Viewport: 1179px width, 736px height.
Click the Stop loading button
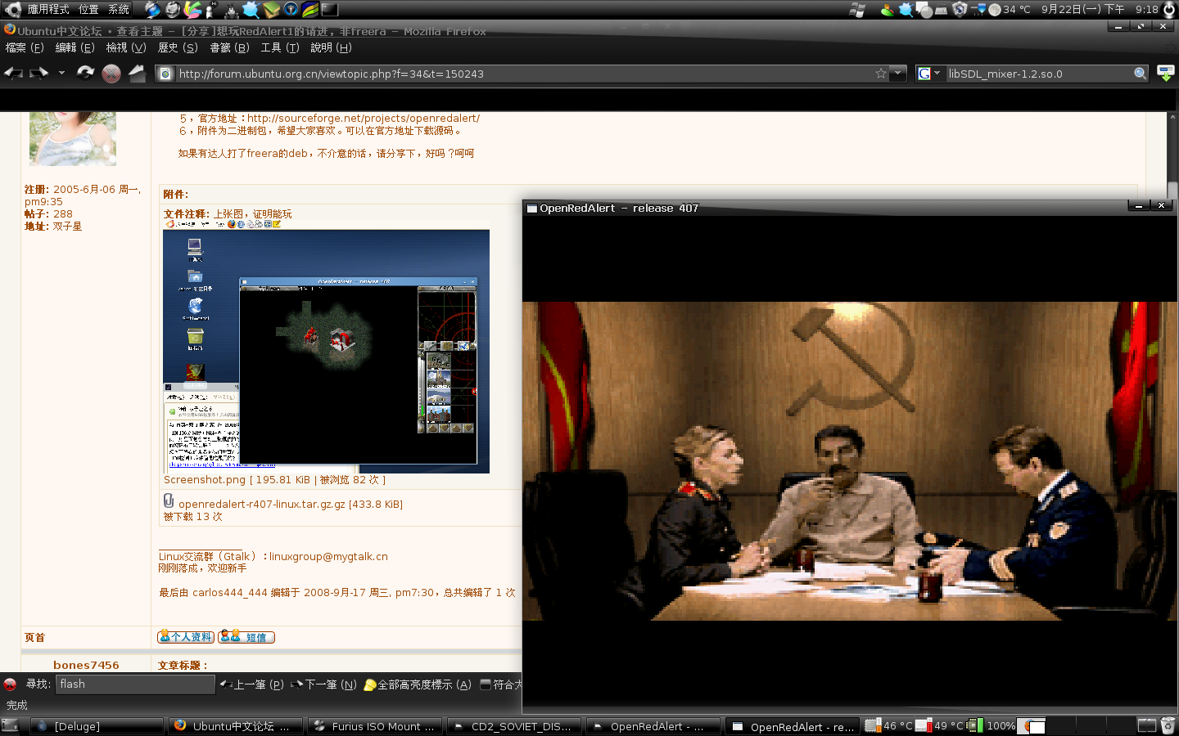pos(111,74)
